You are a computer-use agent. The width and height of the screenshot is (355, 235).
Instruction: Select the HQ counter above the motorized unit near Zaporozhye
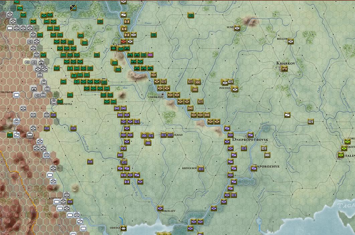tap(264, 148)
